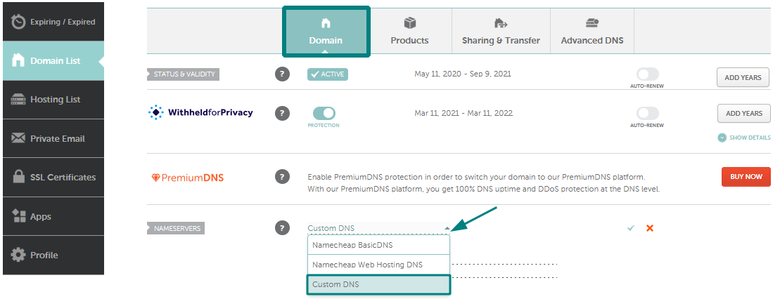The width and height of the screenshot is (780, 299).
Task: Click the Private Email envelope icon
Action: 18,138
